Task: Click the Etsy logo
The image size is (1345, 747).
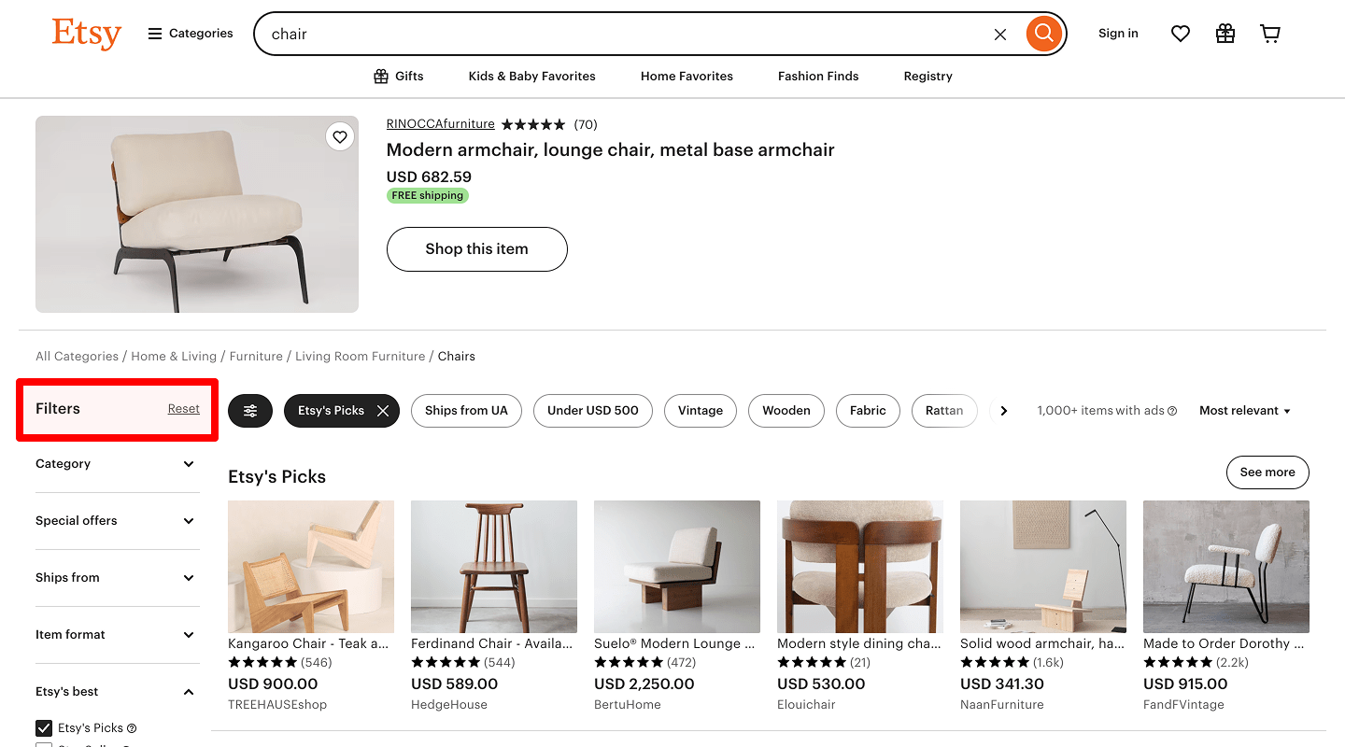Action: [86, 34]
